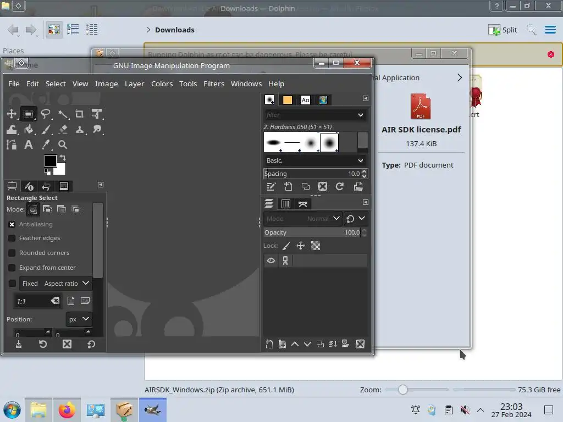This screenshot has height=422, width=563.
Task: Select the Smudge tool
Action: click(97, 130)
